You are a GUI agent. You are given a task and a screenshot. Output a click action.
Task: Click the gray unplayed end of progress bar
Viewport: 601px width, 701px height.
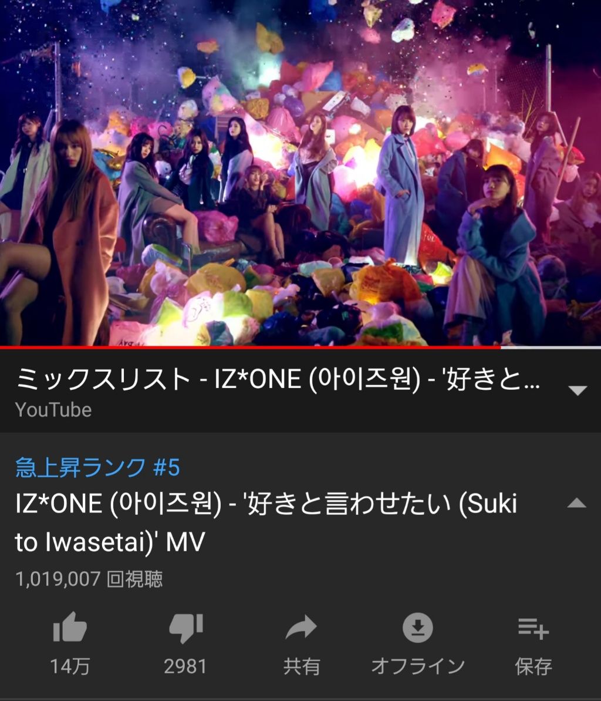551,347
